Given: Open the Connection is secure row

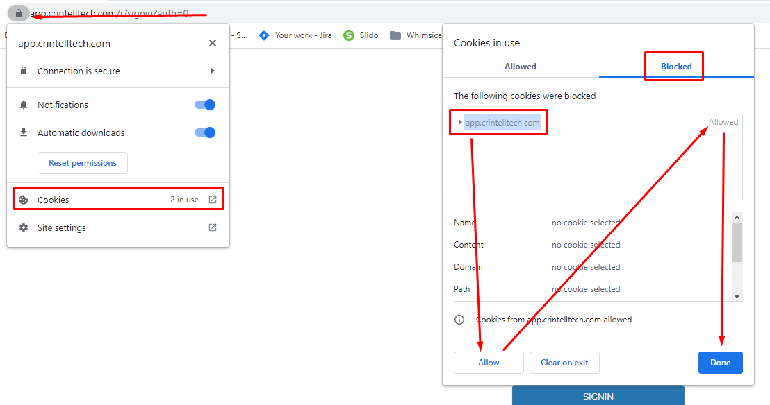Looking at the screenshot, I should tap(118, 71).
